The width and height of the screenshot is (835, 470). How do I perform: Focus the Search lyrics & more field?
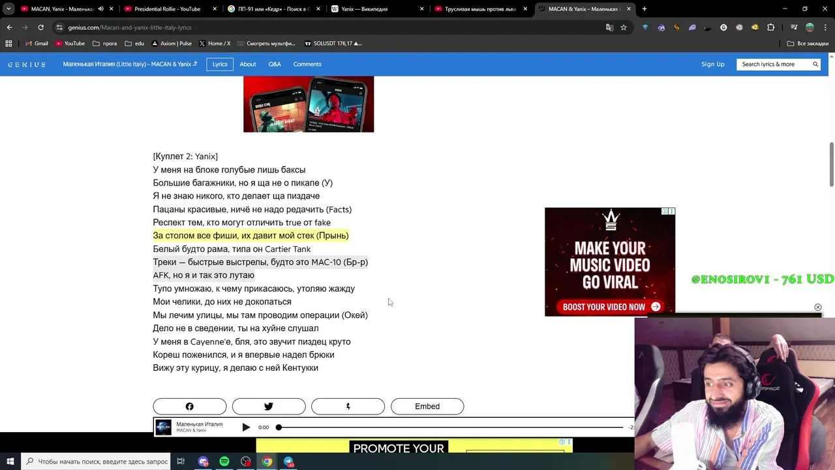[773, 64]
